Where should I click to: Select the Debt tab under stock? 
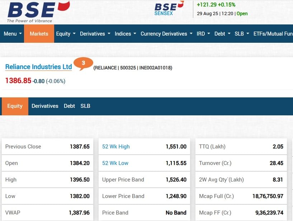coord(69,106)
